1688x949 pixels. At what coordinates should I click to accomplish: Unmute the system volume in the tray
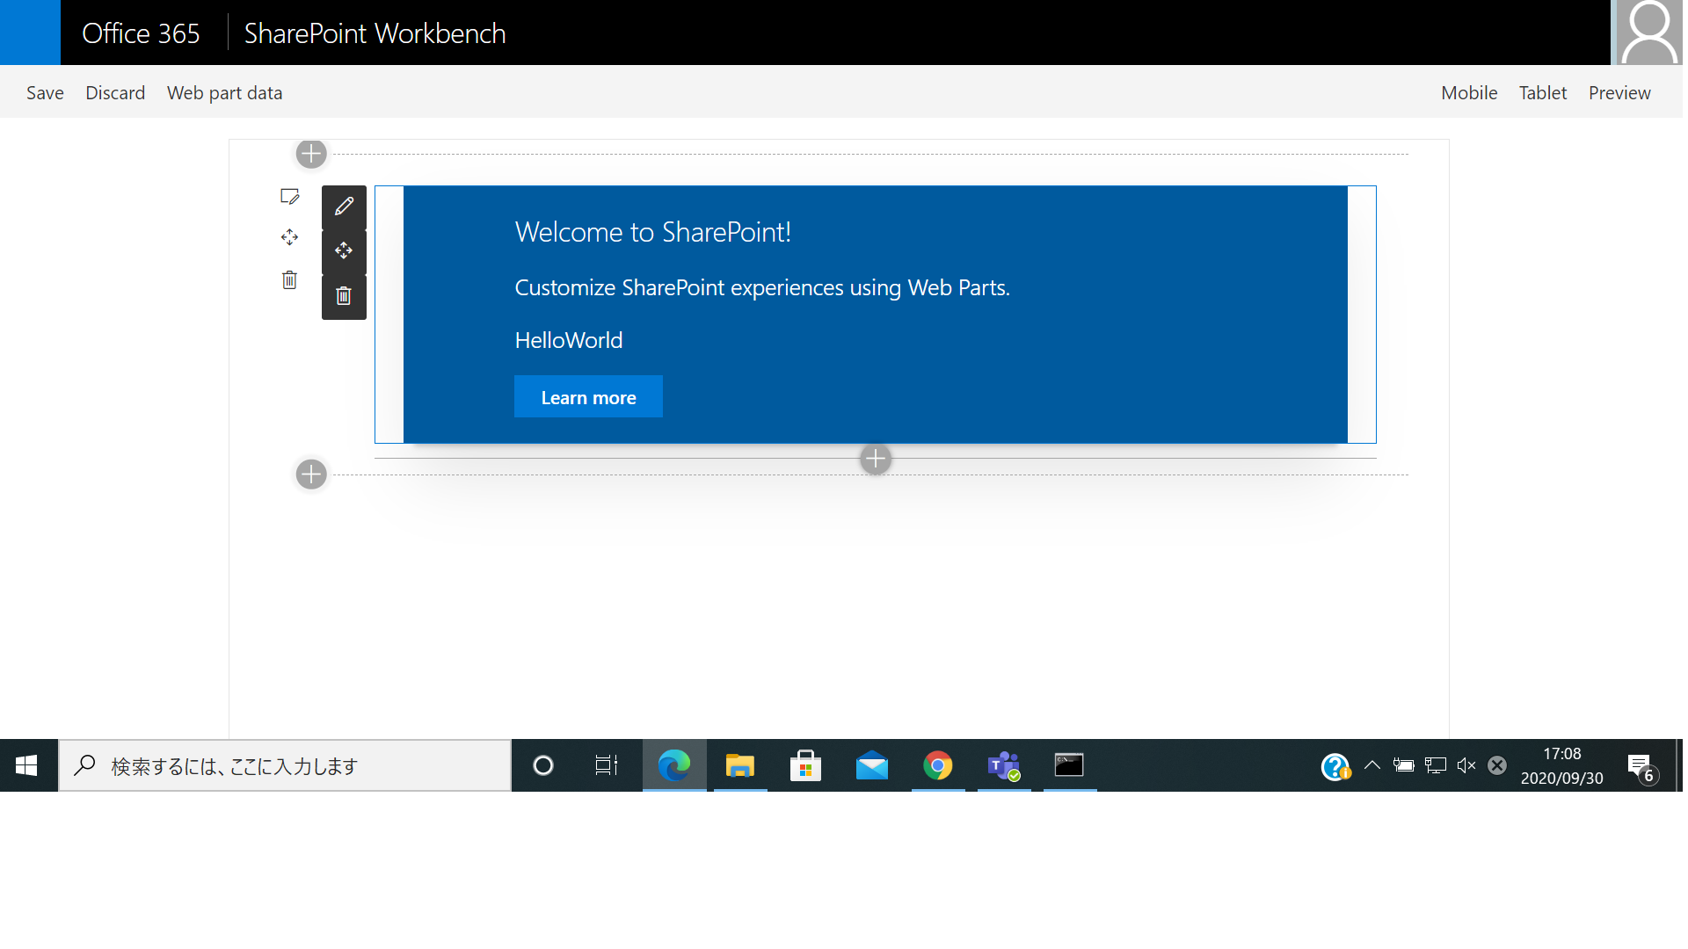[1466, 765]
